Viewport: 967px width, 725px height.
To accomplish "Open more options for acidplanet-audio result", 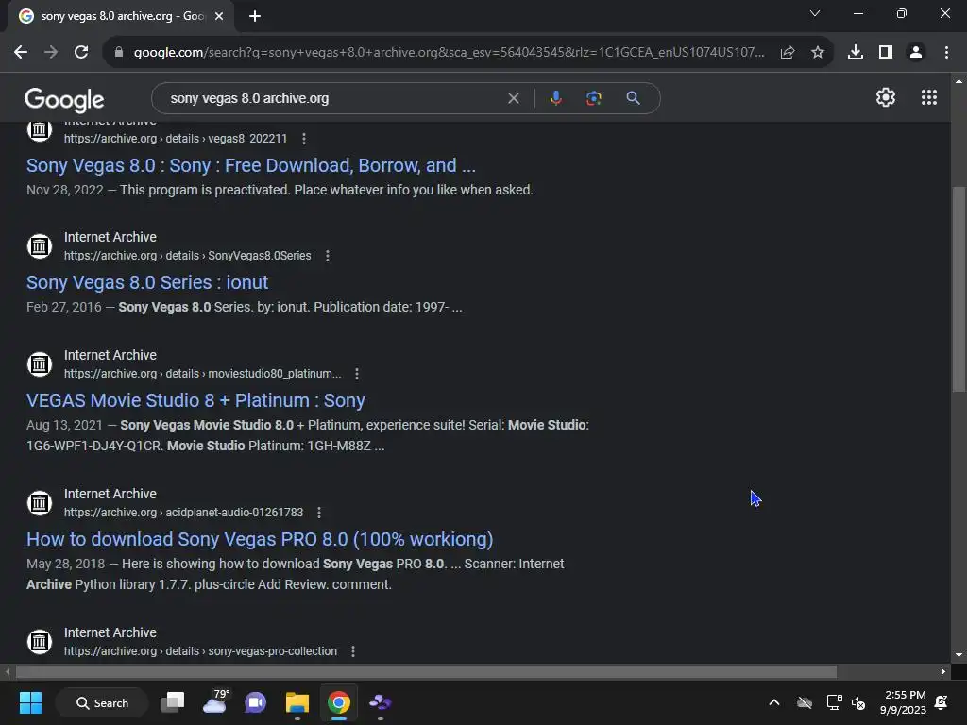I will (319, 513).
